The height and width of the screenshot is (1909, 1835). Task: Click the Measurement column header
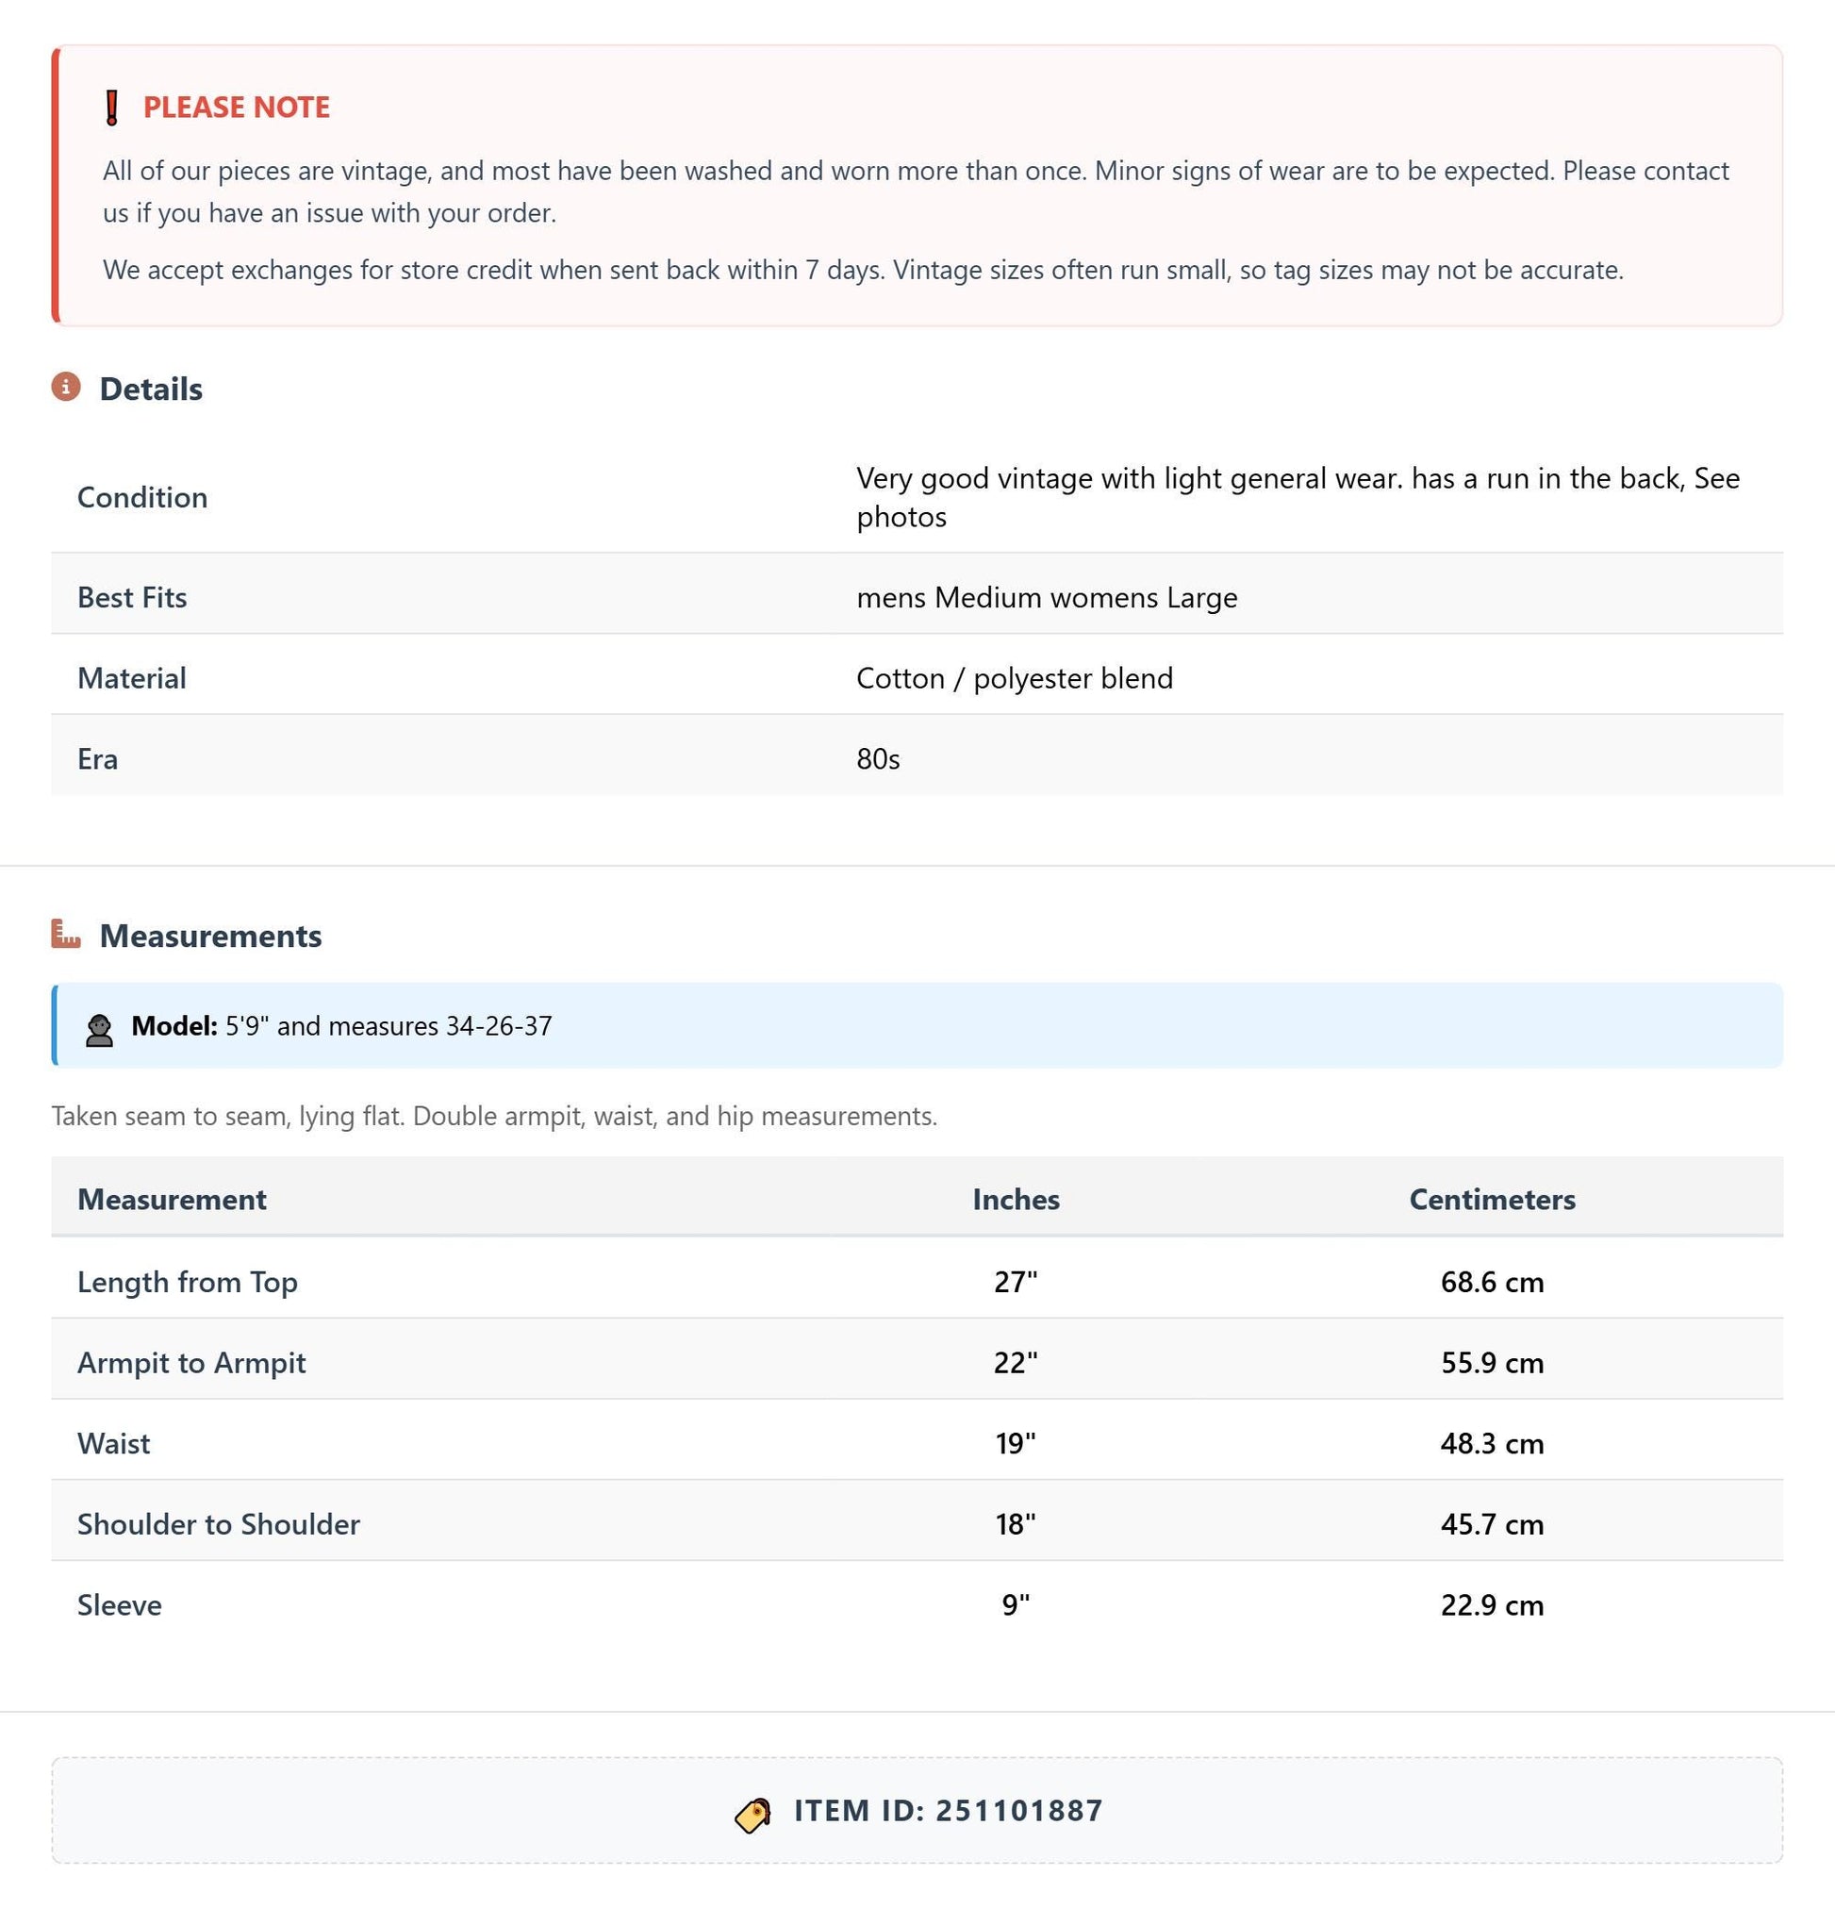click(x=172, y=1199)
